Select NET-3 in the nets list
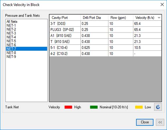The width and height of the screenshot is (167, 130). (x=11, y=33)
